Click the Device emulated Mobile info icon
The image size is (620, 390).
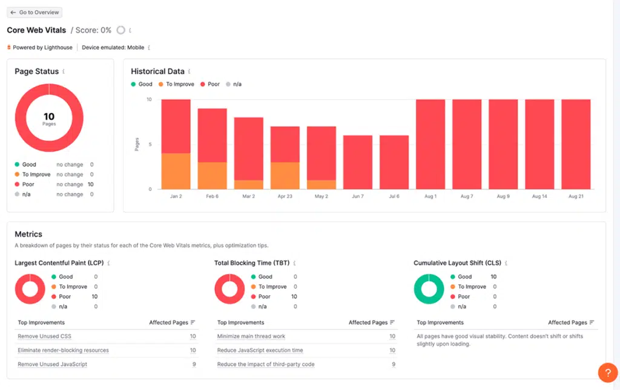[x=149, y=47]
